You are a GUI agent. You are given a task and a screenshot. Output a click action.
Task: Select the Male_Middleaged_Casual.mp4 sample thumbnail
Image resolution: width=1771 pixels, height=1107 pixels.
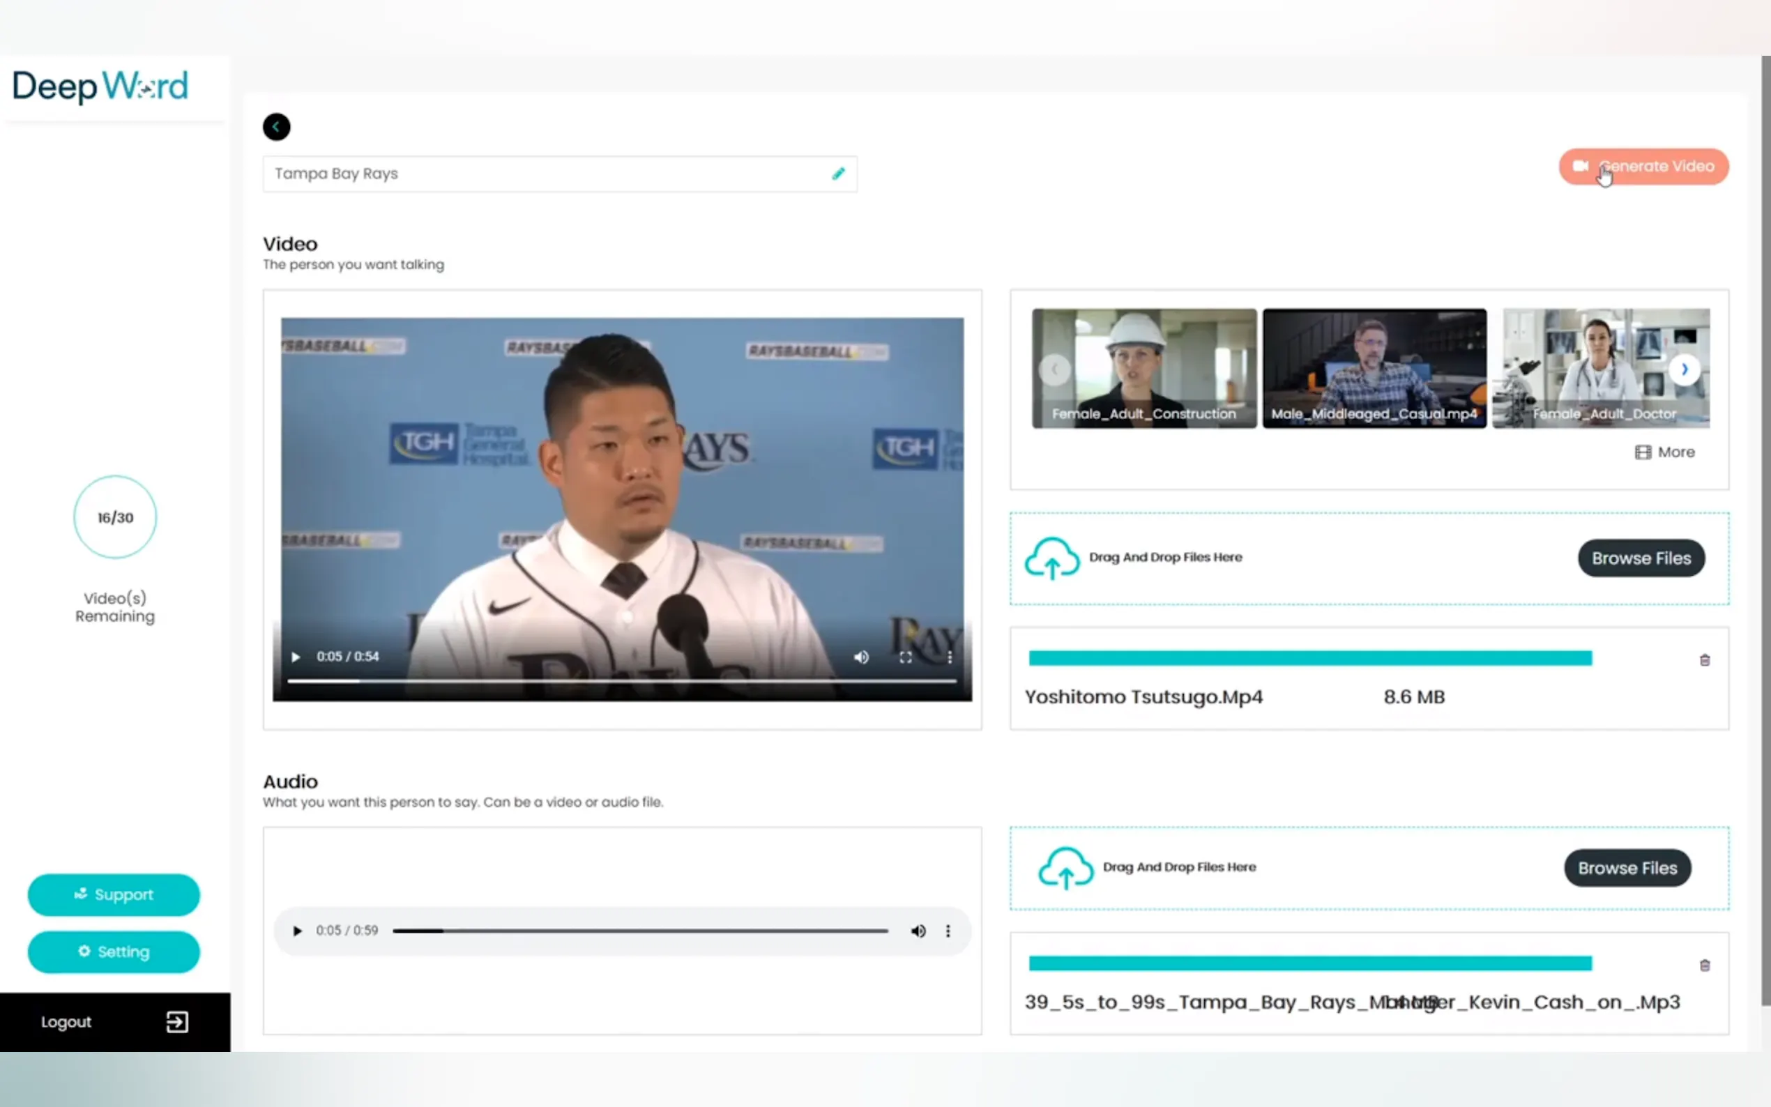pyautogui.click(x=1374, y=368)
